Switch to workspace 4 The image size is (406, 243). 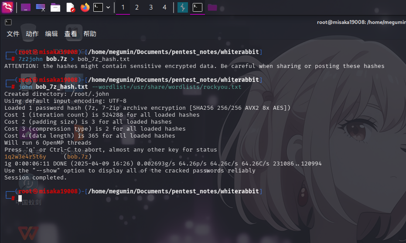coord(164,7)
